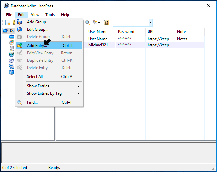Choose Add Group... from Edit menu
The height and width of the screenshot is (172, 217).
click(49, 22)
